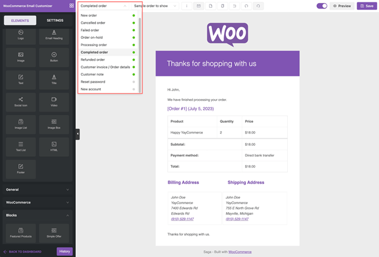Select the Footer element block
379x257 pixels.
(x=21, y=168)
